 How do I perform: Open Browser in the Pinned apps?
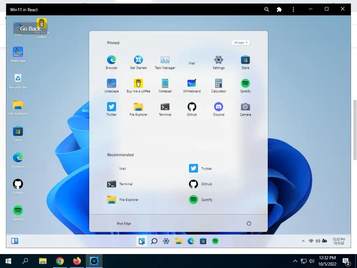click(112, 62)
